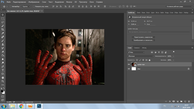This screenshot has width=194, height=109.
Task: Select the Crop tool
Action: [x=2, y=29]
